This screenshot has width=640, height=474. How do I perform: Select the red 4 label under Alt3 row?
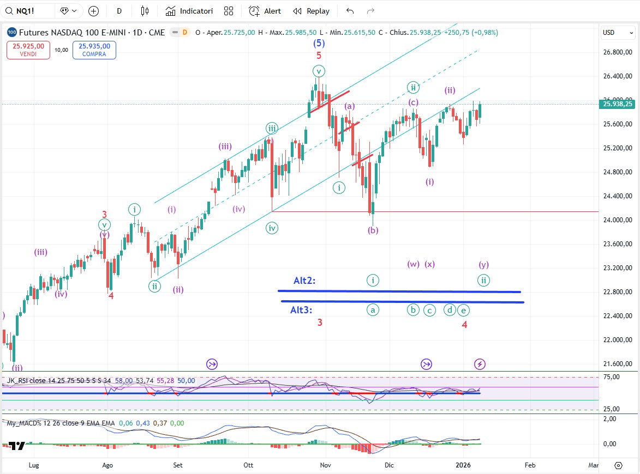[464, 325]
